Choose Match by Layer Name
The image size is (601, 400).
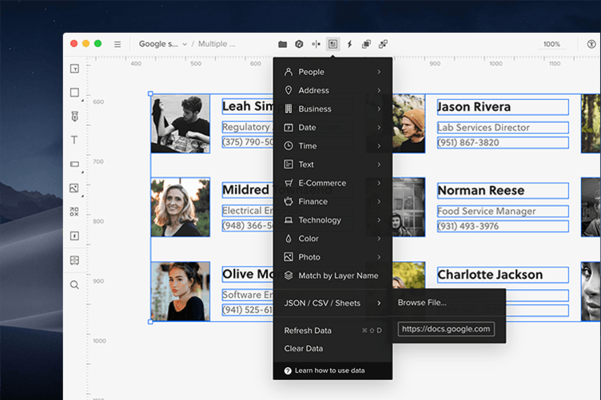(x=332, y=275)
